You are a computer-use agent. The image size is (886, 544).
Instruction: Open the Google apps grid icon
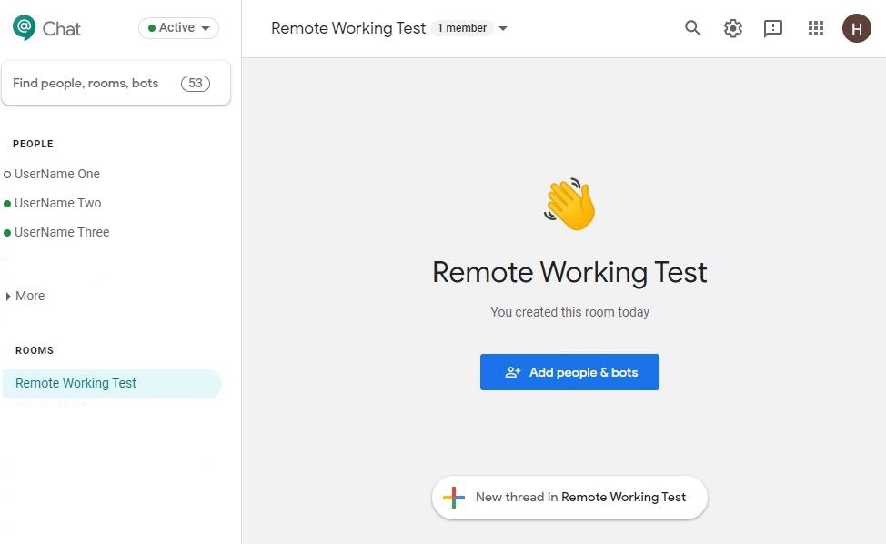point(815,27)
